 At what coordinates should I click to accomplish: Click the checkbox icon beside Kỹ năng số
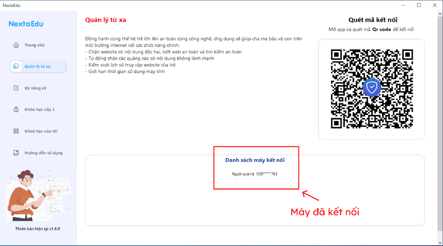click(16, 88)
